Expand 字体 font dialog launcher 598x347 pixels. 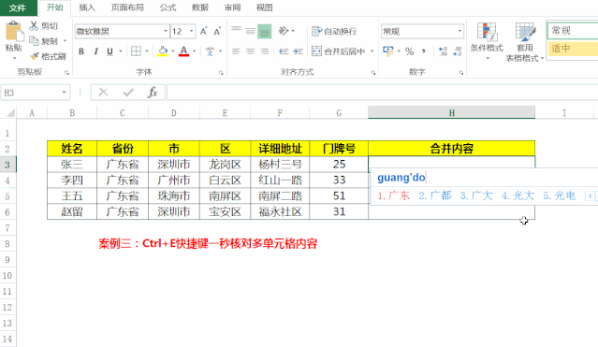click(x=221, y=72)
